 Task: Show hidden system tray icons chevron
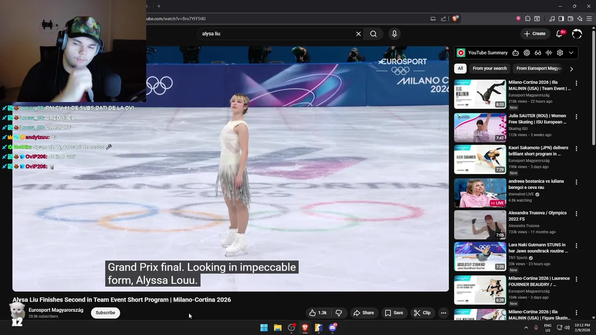(x=526, y=328)
